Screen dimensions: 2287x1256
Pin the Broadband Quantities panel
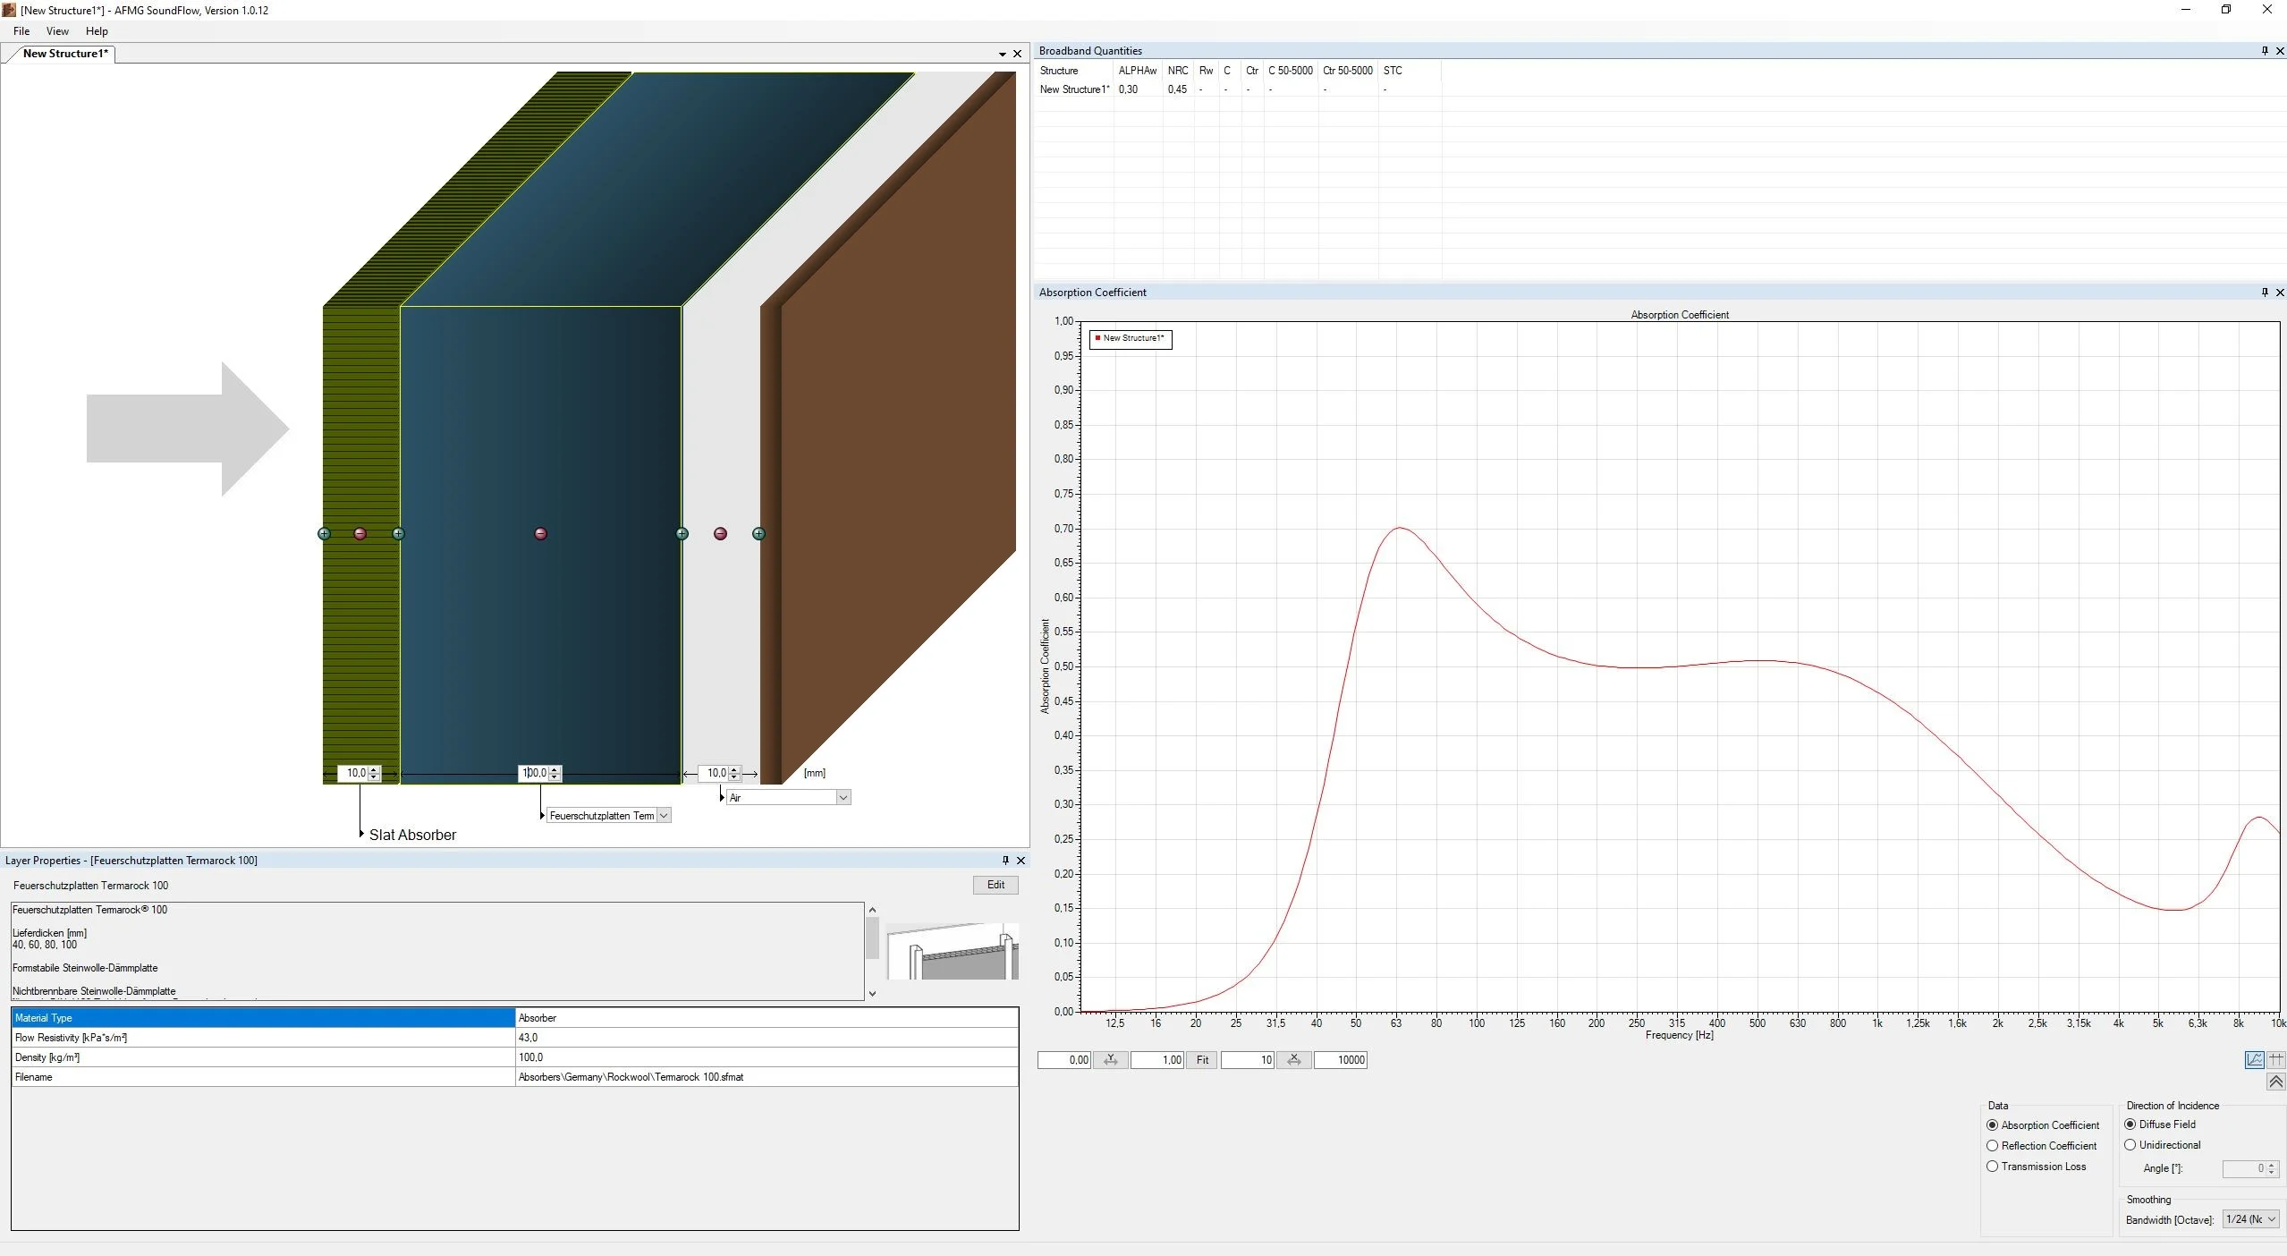pyautogui.click(x=2265, y=51)
